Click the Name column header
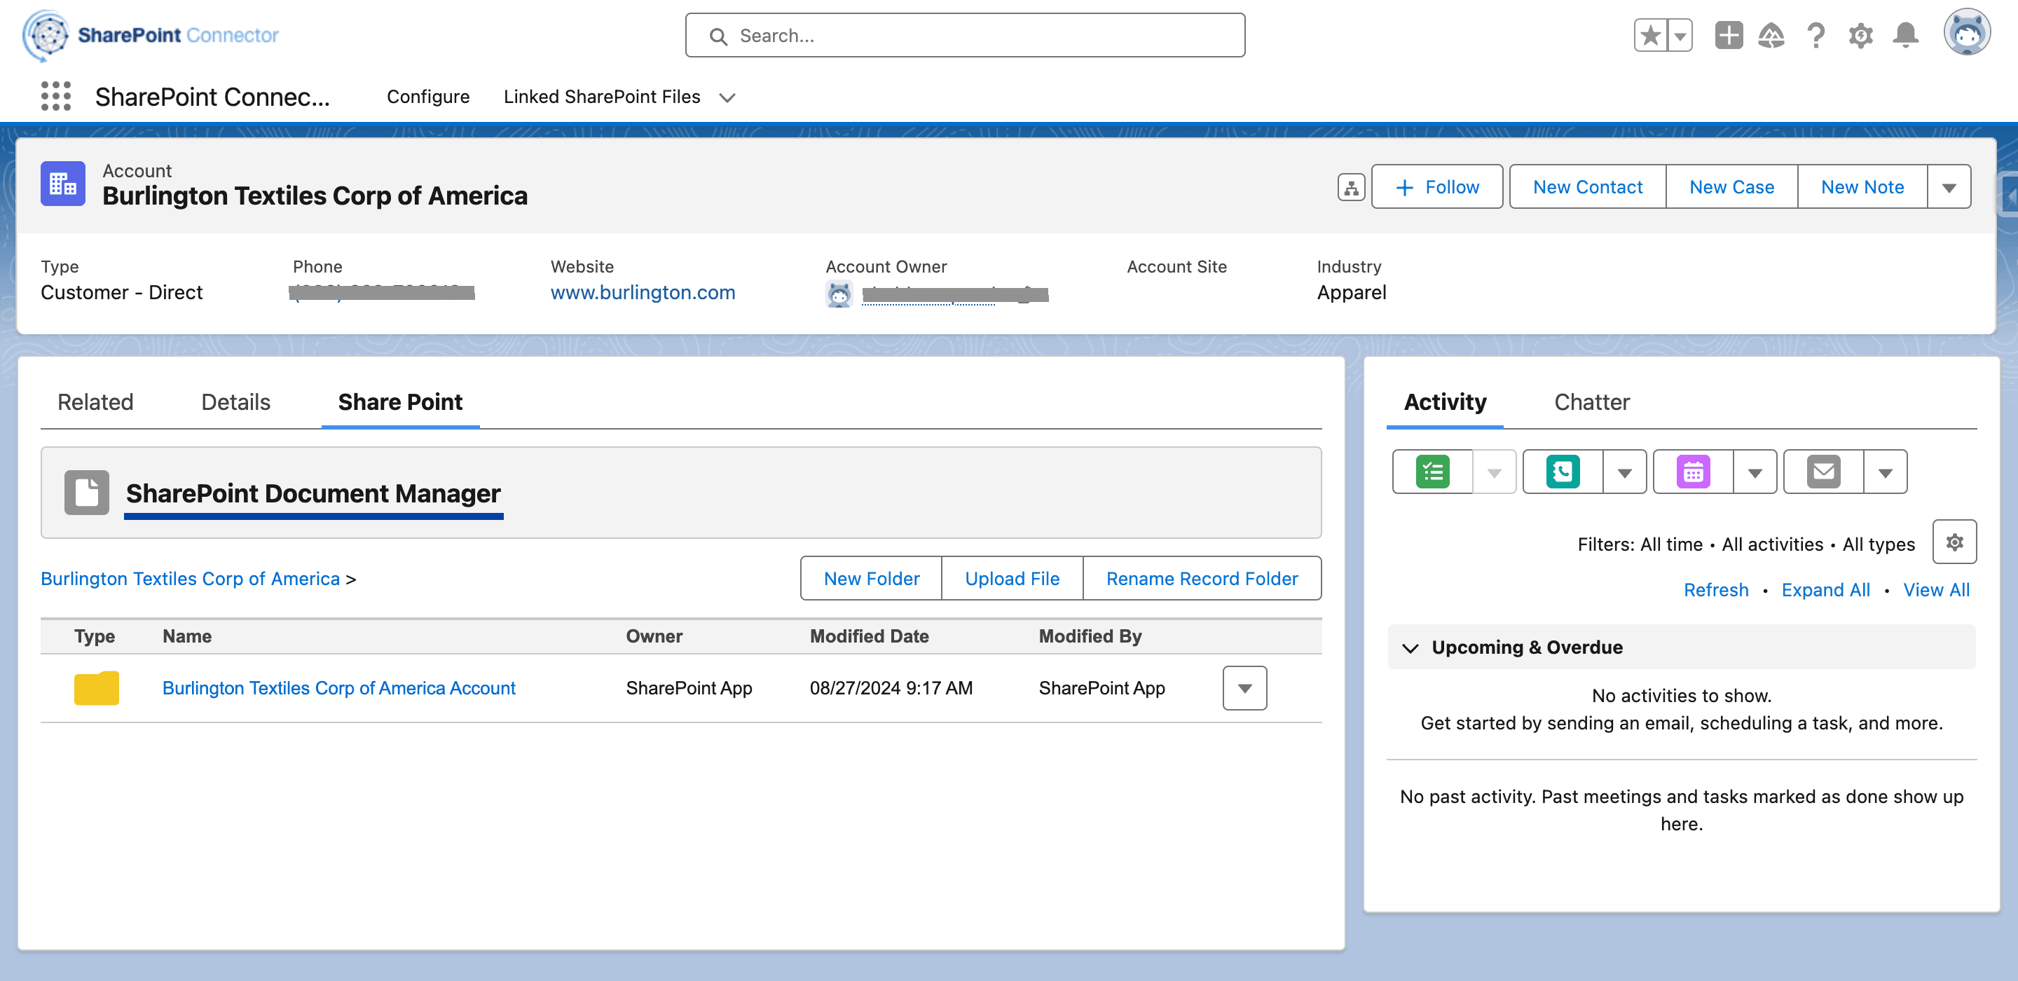This screenshot has width=2018, height=981. click(186, 636)
